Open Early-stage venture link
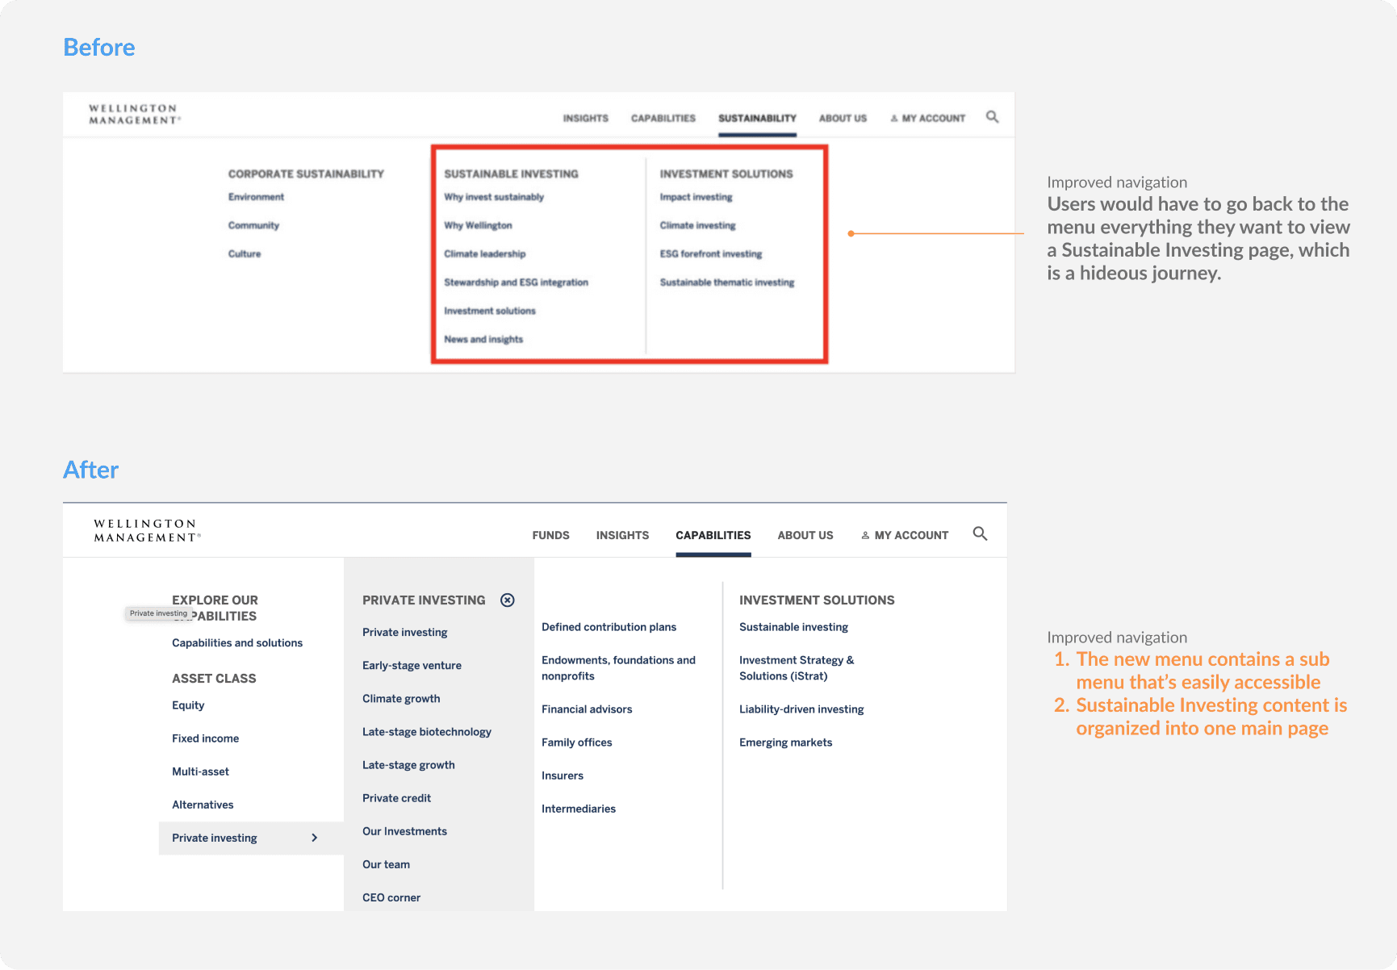This screenshot has height=970, width=1397. [x=412, y=666]
